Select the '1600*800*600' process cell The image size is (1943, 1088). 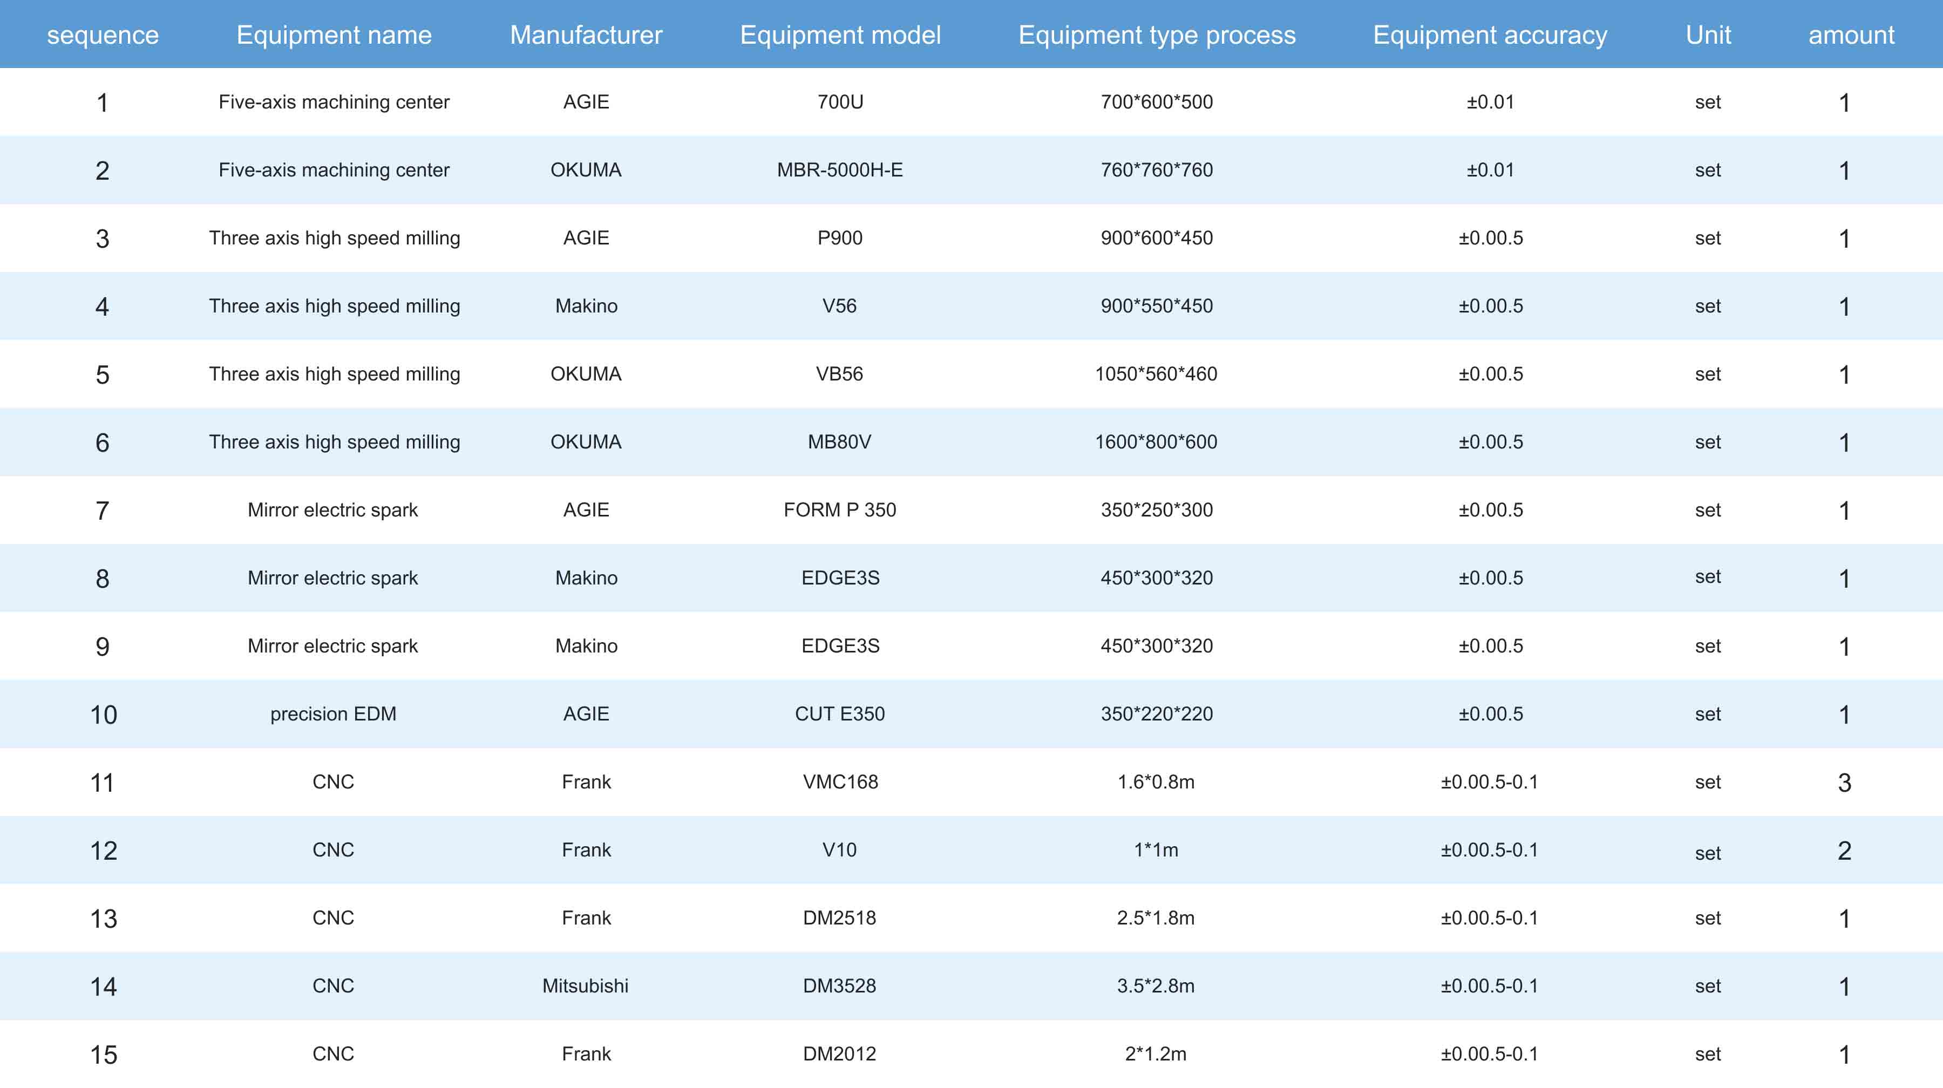1156,442
